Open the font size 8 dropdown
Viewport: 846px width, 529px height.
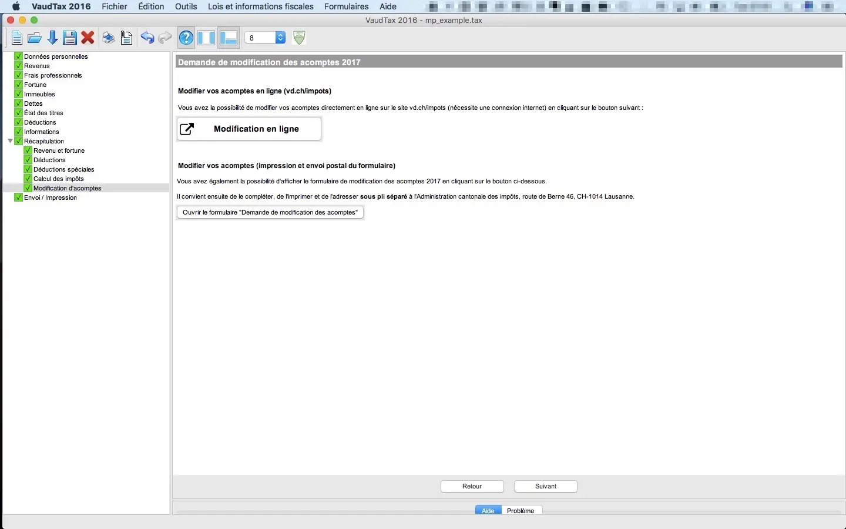(x=265, y=38)
